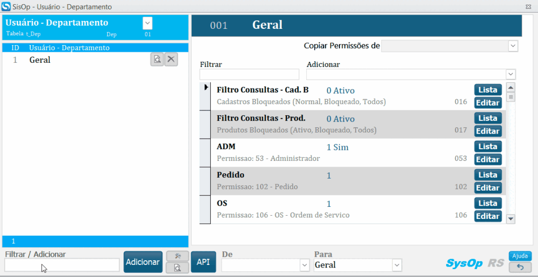Click the API button

click(203, 262)
